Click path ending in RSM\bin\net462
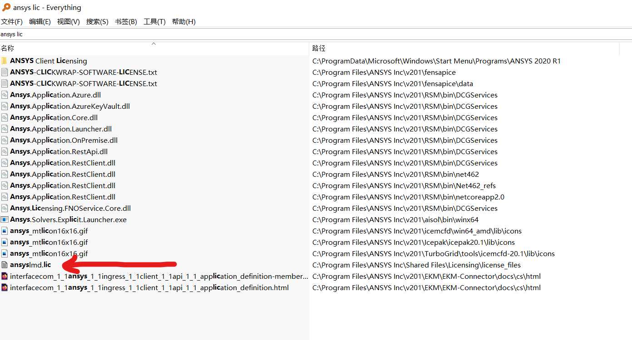Image resolution: width=632 pixels, height=340 pixels. [x=395, y=174]
